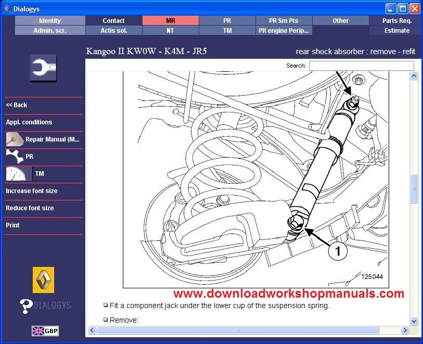This screenshot has width=423, height=344.
Task: Click the scroll right arrow
Action: [405, 330]
